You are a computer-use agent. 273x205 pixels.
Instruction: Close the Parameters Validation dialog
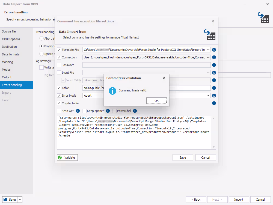pyautogui.click(x=164, y=78)
